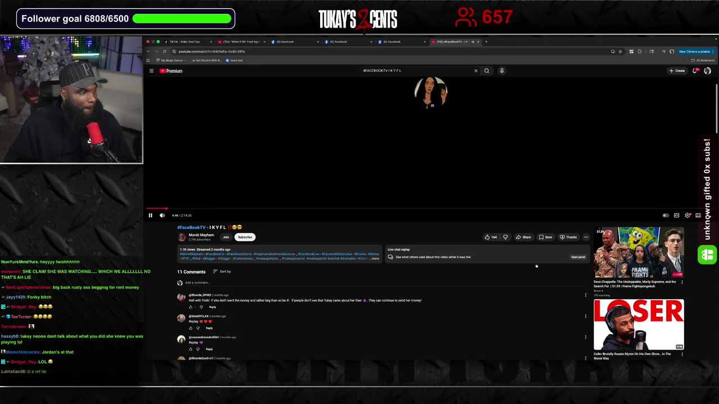Open options menu for @cassandrasseals4584 comment
Screen dimensions: 719x404
(585, 337)
